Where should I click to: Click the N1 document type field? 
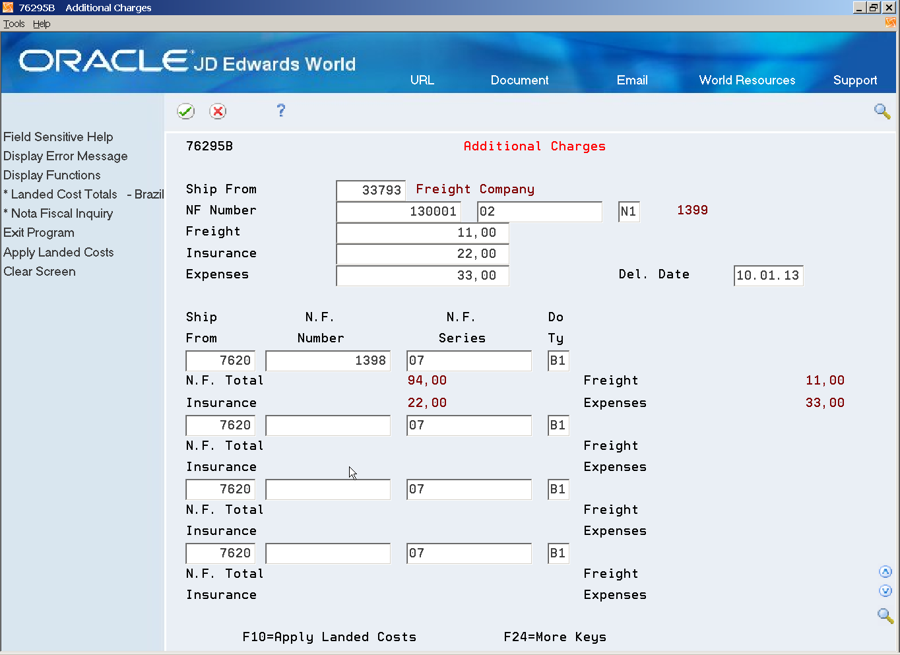pos(629,211)
